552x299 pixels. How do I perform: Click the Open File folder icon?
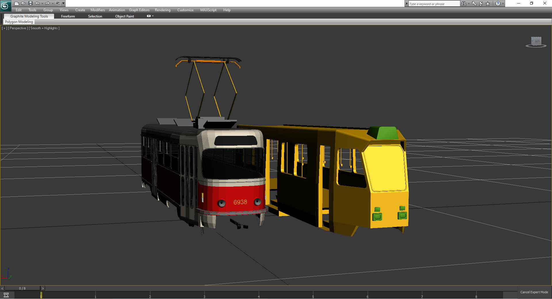click(x=23, y=3)
